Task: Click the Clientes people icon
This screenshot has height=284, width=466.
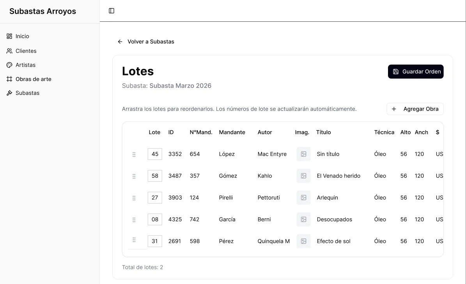Action: [x=9, y=51]
